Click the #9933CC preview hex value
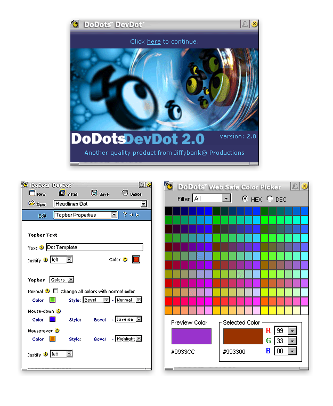 (x=183, y=352)
